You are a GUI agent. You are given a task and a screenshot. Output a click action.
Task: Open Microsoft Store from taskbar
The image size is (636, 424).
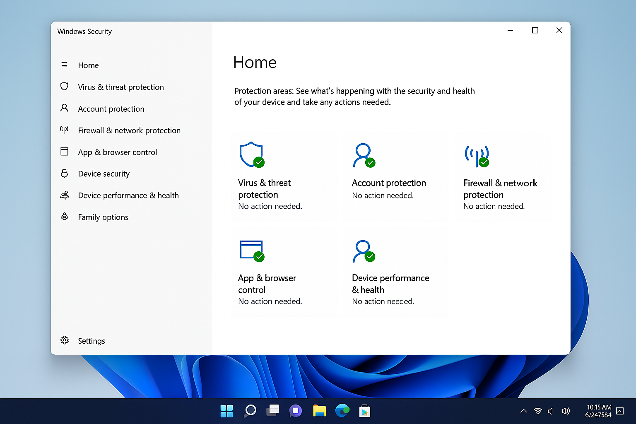coord(365,411)
